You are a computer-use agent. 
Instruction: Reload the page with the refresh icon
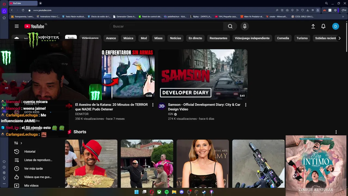click(x=23, y=10)
